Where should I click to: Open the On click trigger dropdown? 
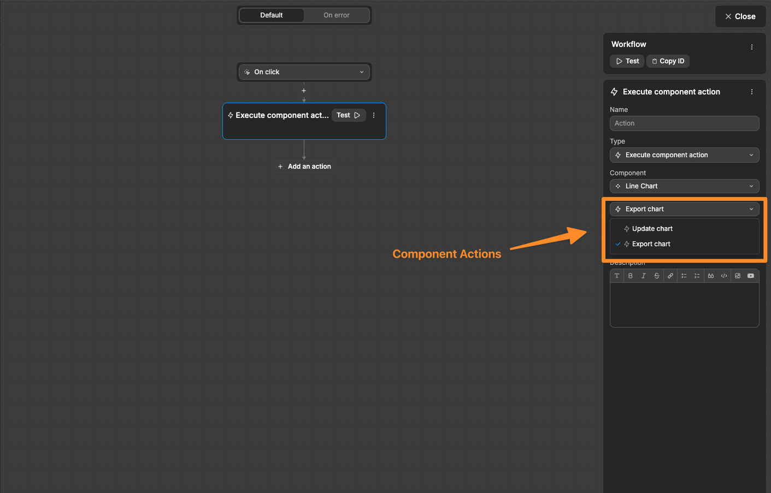pos(304,72)
